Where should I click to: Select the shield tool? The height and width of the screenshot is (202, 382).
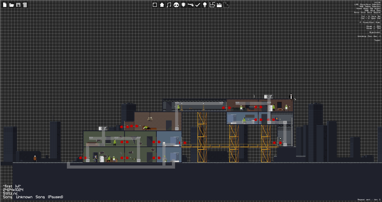[x=183, y=5]
